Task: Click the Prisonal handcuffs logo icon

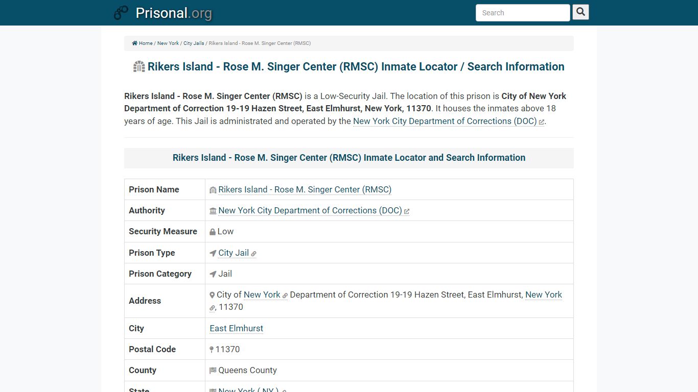Action: (x=121, y=13)
